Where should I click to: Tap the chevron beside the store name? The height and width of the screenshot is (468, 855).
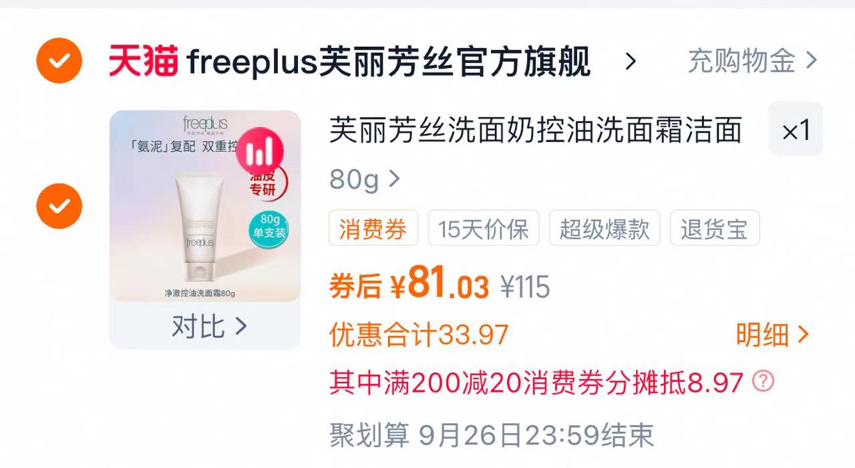(630, 62)
